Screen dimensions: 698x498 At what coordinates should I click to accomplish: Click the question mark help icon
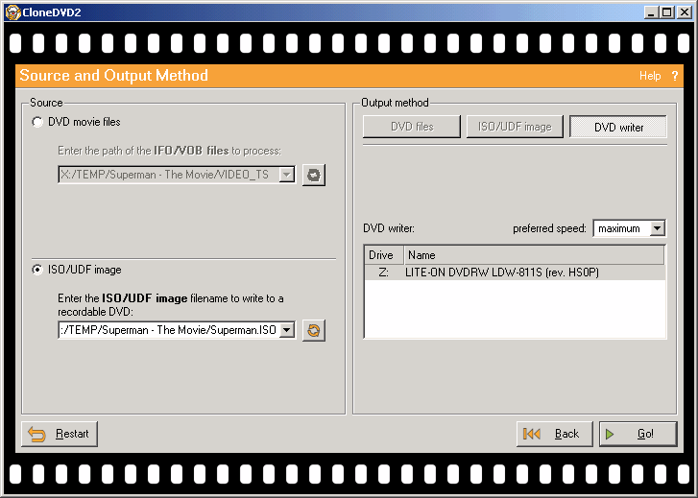674,76
